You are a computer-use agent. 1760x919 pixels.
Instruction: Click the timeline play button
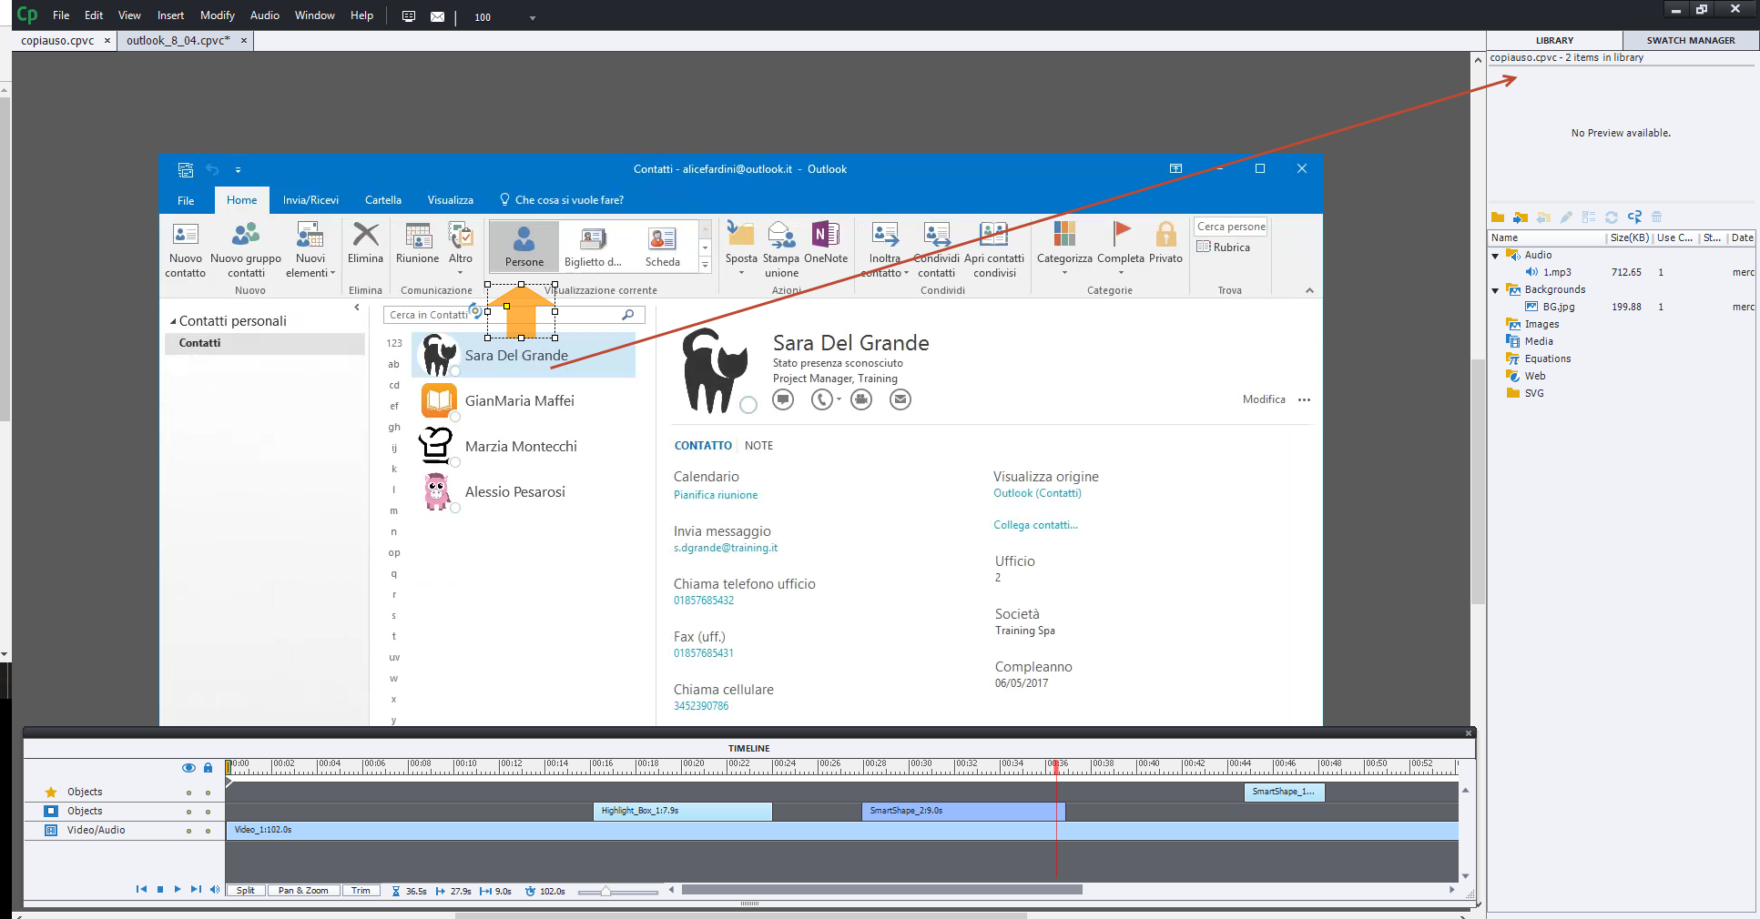pyautogui.click(x=178, y=890)
